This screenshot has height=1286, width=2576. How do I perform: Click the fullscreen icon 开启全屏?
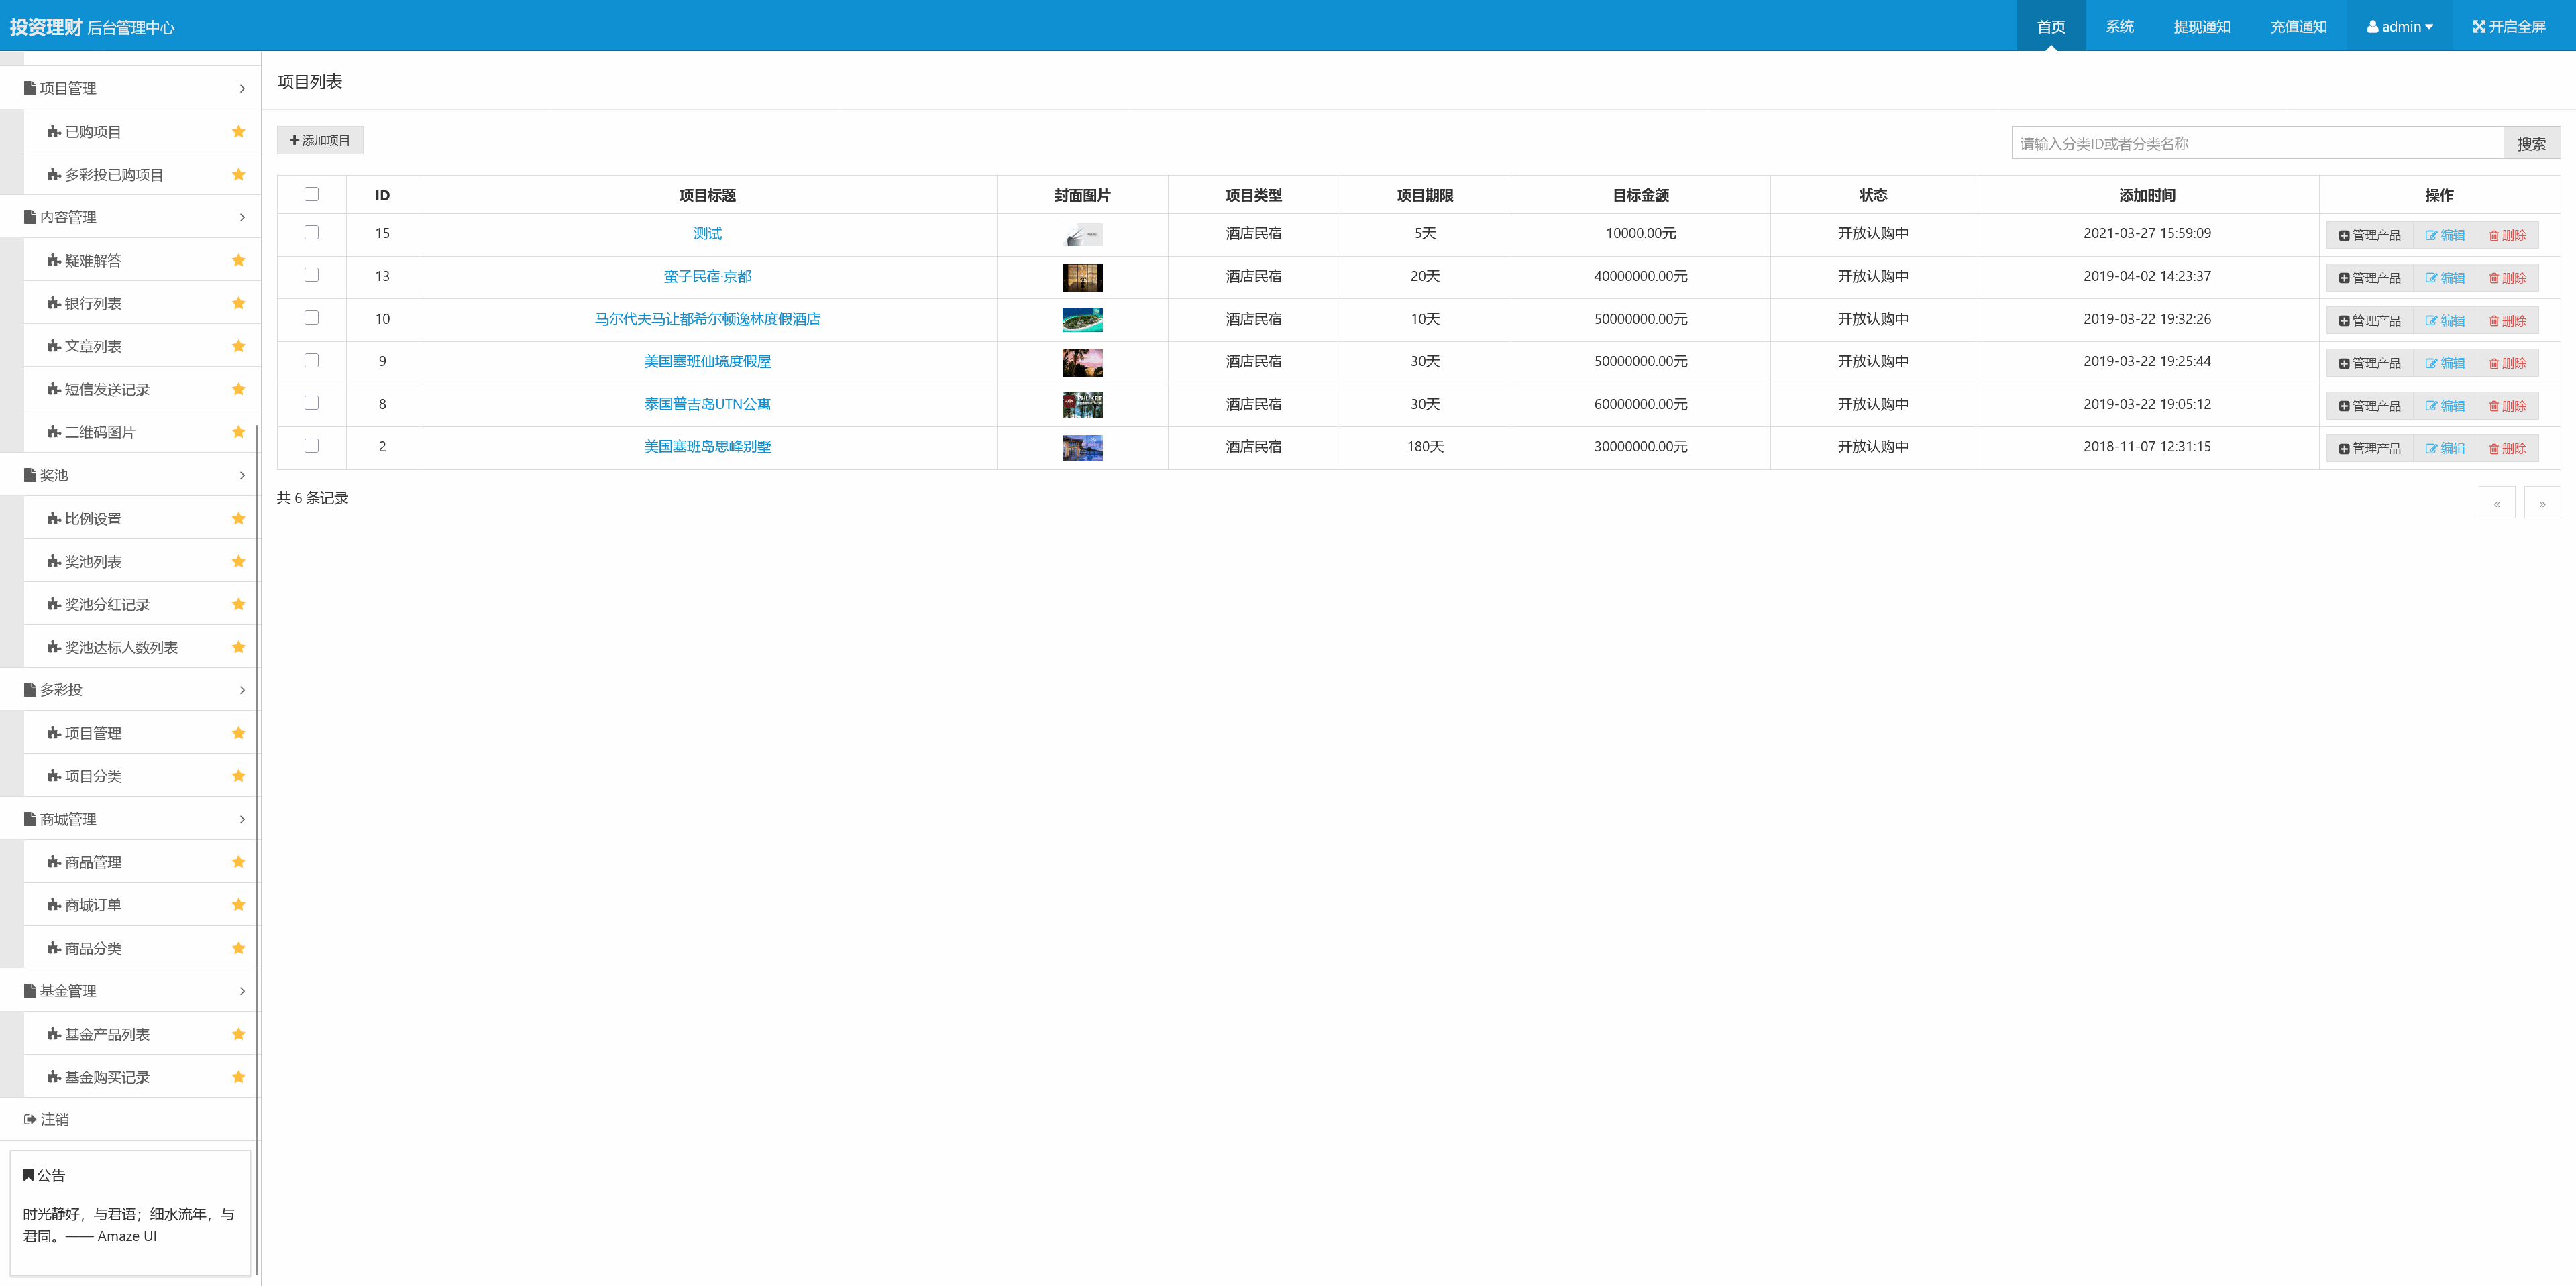click(2478, 27)
